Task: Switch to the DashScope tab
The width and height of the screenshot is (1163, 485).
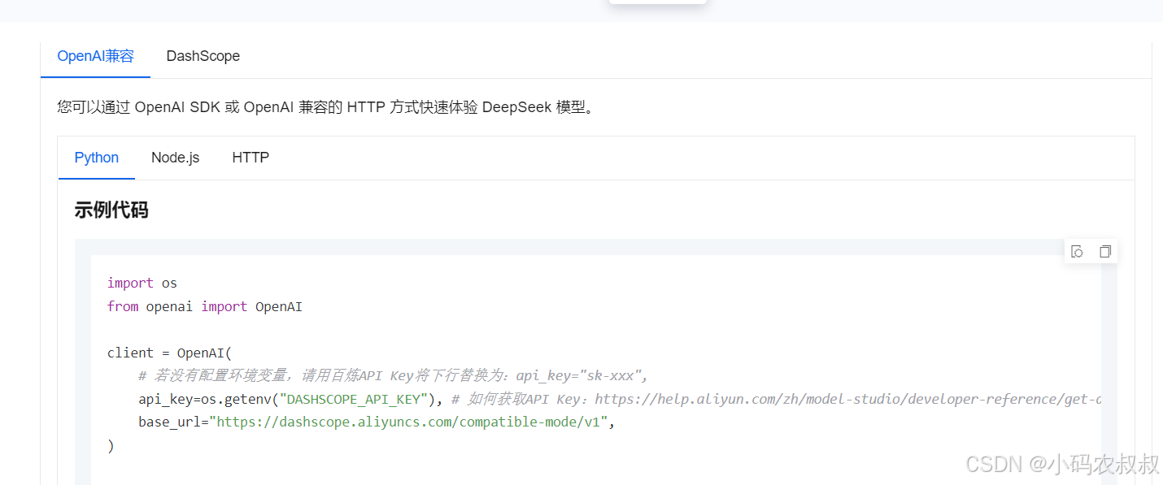Action: tap(203, 56)
